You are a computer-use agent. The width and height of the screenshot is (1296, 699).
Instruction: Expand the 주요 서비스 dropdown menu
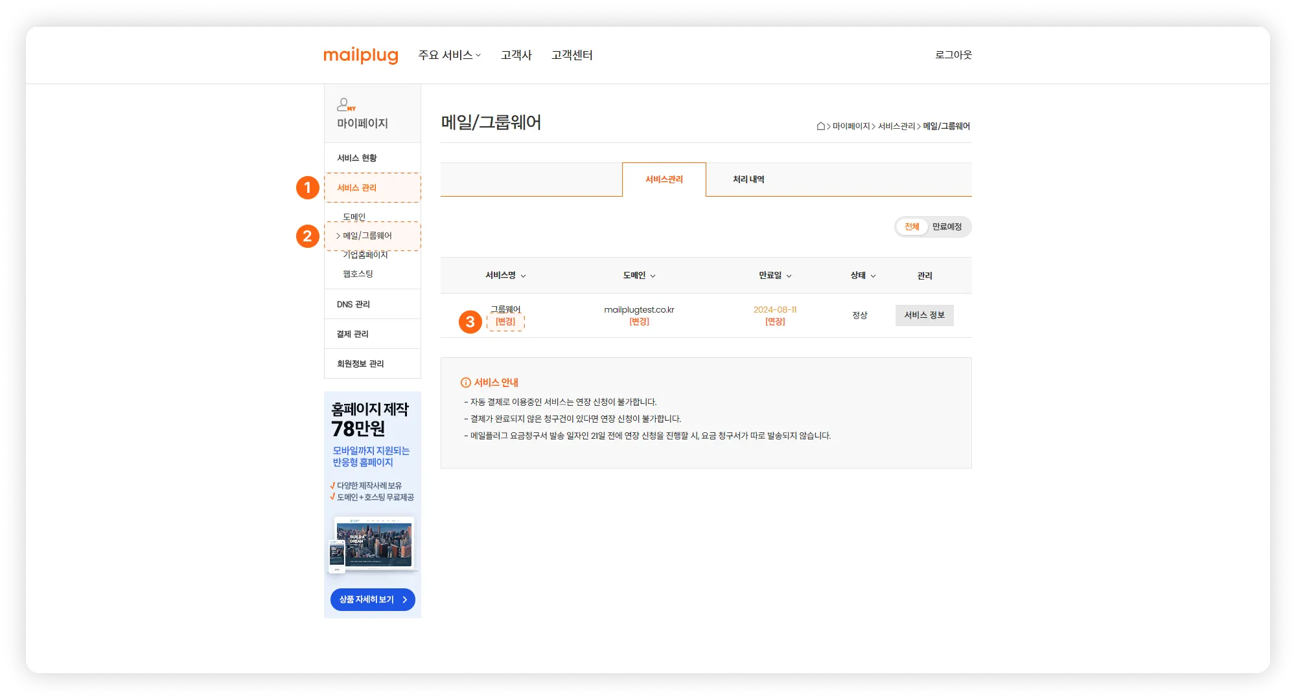click(x=449, y=55)
